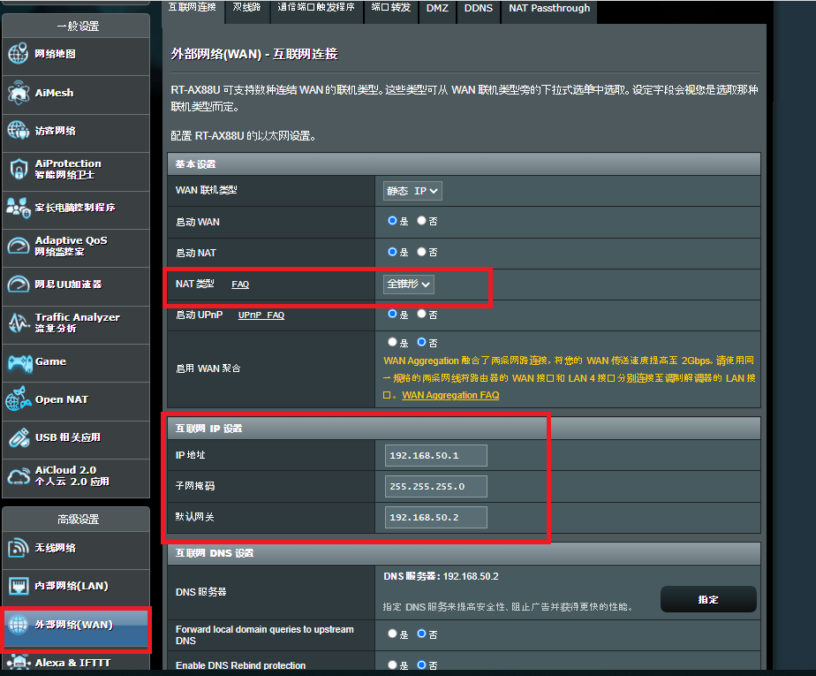
Task: Open the NAT Passthrough tab
Action: (548, 9)
